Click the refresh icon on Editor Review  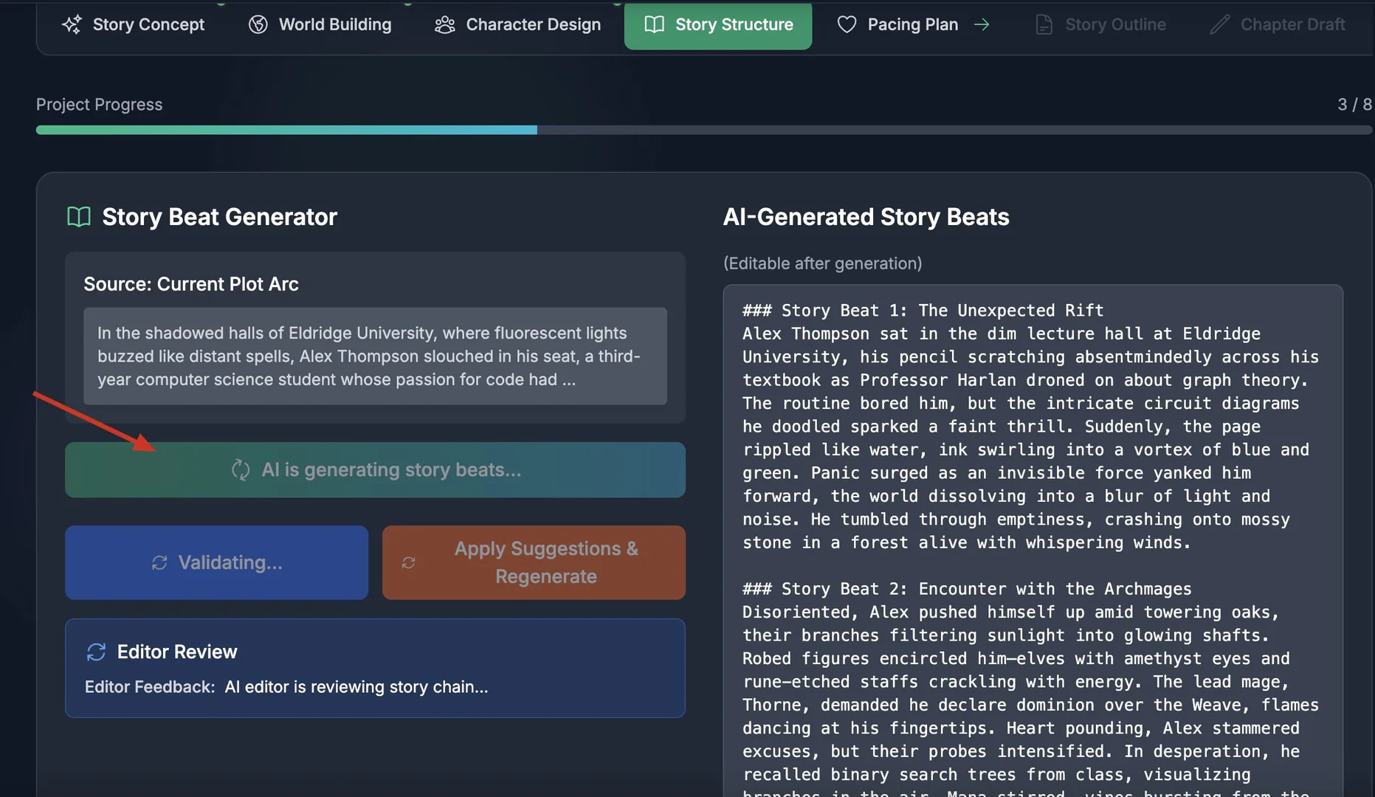click(x=97, y=652)
